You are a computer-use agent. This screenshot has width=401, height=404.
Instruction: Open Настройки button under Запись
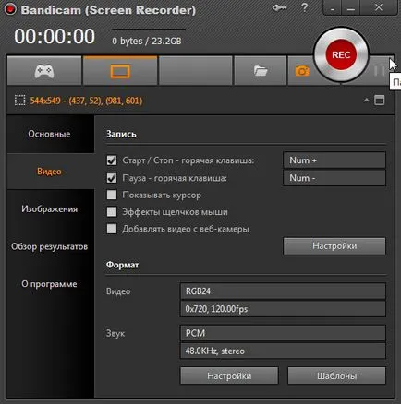tap(334, 246)
